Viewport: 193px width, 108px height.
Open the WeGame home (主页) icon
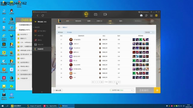86,14
